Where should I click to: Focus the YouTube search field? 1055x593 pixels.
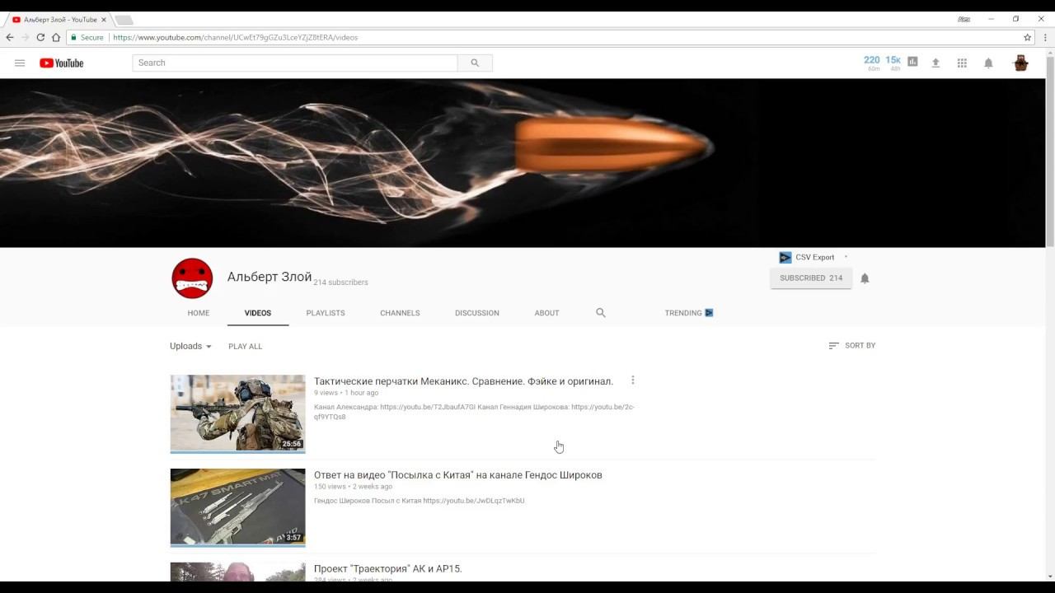[295, 63]
